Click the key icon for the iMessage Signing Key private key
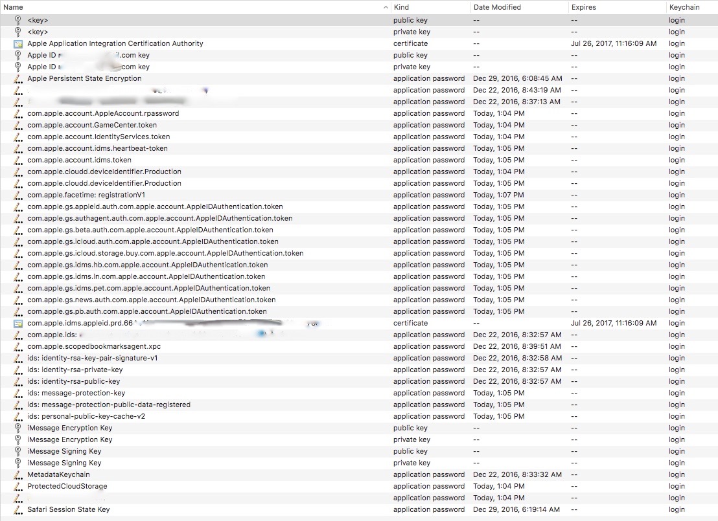 18,463
